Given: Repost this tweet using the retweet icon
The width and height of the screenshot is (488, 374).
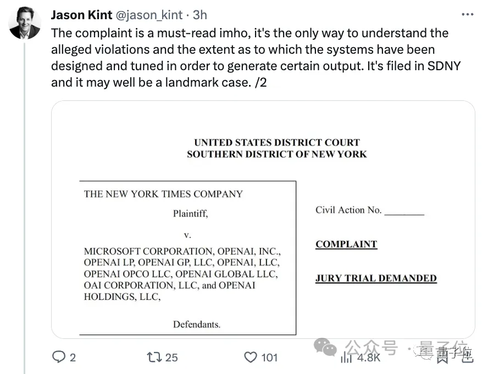Looking at the screenshot, I should (154, 357).
